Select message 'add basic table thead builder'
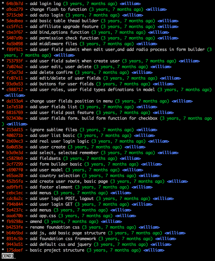The width and height of the screenshot is (215, 261). [64, 21]
